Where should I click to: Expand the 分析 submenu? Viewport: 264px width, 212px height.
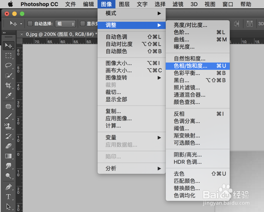tap(131, 168)
